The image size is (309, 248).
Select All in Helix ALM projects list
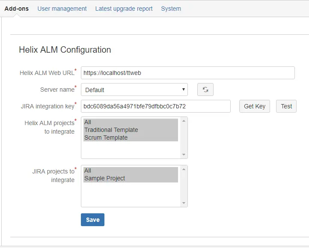(x=131, y=123)
